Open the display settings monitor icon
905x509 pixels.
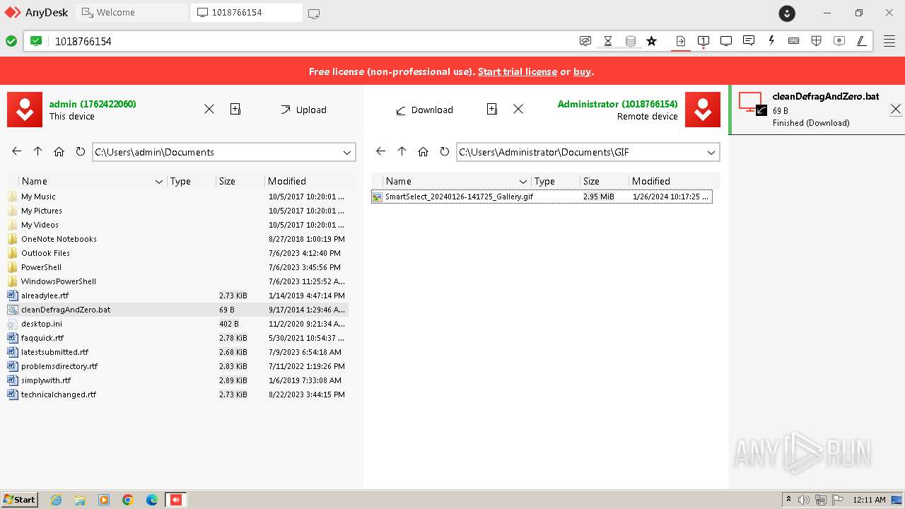(x=726, y=41)
